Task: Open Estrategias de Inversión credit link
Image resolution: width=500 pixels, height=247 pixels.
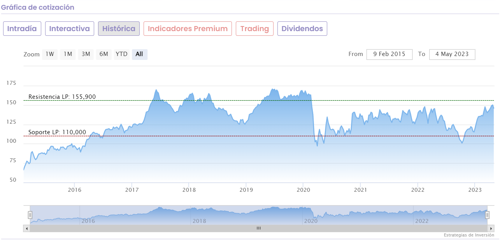Action: (468, 235)
